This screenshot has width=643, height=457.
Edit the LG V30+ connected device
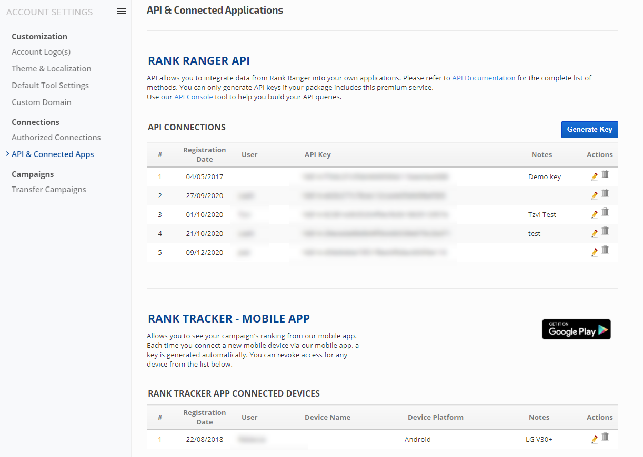pyautogui.click(x=595, y=439)
